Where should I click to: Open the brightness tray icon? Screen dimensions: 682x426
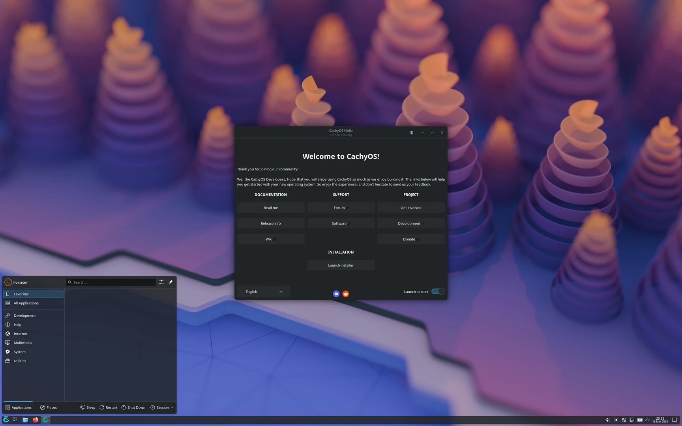[x=616, y=420]
